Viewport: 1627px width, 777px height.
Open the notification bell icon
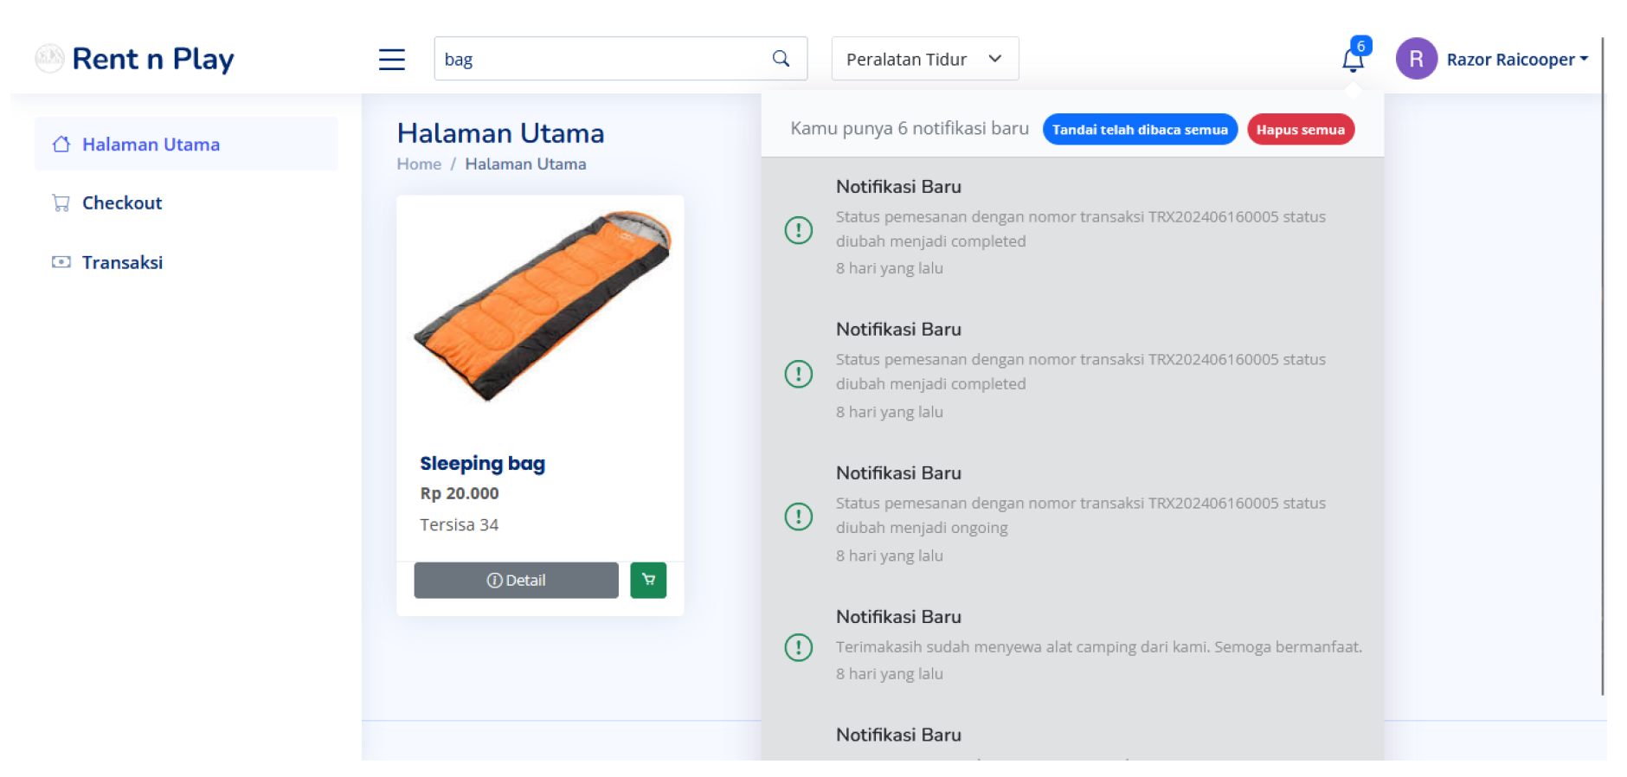coord(1352,59)
